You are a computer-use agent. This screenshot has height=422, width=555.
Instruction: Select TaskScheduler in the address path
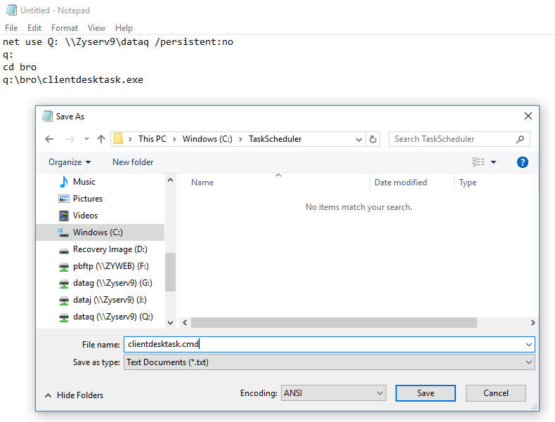275,139
